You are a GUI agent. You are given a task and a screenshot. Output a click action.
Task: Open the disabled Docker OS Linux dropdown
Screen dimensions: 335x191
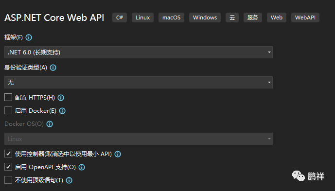[139, 139]
